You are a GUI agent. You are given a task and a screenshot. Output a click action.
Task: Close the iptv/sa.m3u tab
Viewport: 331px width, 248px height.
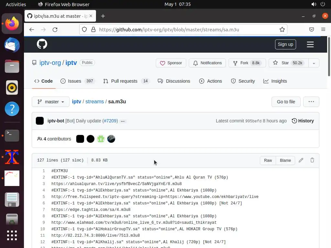91,16
